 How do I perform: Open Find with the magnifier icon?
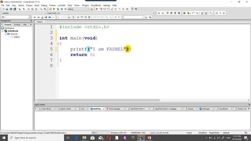(x=41, y=9)
